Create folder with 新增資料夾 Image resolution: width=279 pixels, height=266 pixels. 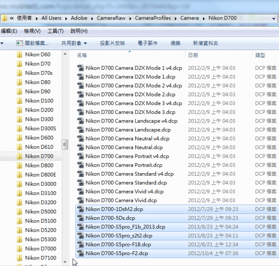click(x=205, y=43)
